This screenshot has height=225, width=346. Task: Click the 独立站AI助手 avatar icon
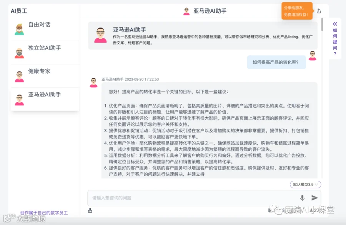coord(20,53)
